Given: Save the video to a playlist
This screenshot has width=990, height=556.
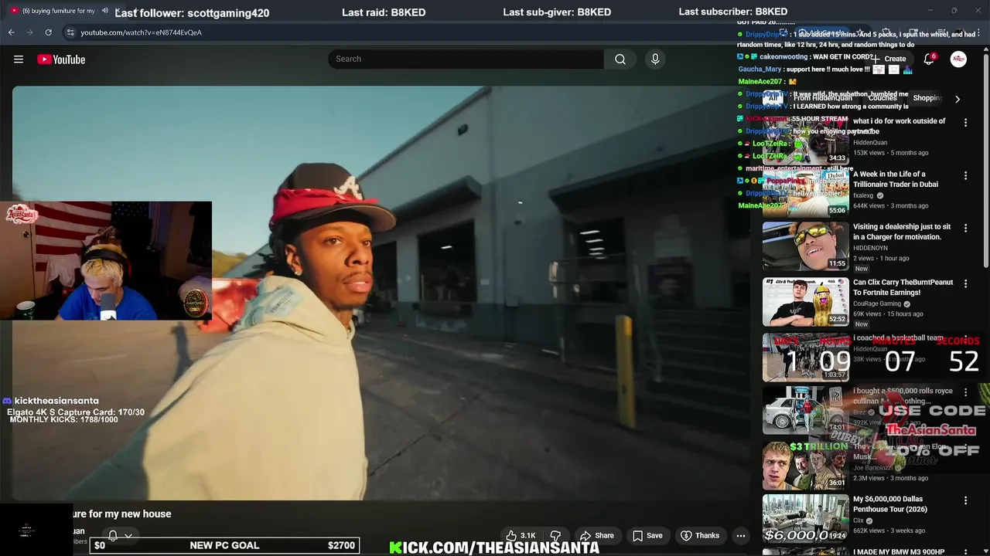Looking at the screenshot, I should pyautogui.click(x=647, y=535).
